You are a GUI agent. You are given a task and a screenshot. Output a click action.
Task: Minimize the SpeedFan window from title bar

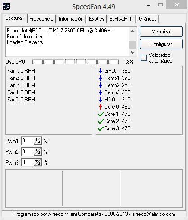(x=148, y=5)
